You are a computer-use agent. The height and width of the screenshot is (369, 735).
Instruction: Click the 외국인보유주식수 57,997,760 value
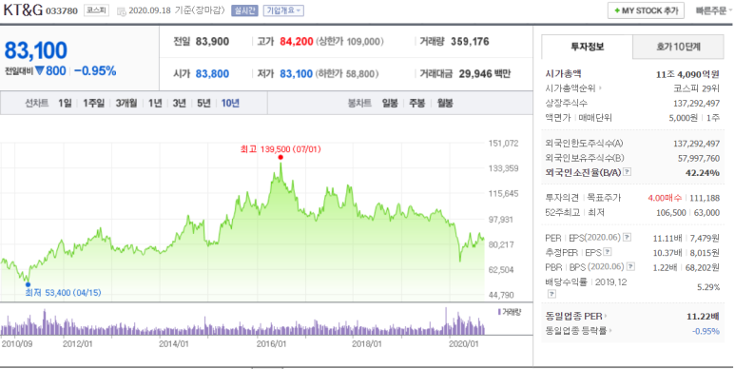coord(699,159)
